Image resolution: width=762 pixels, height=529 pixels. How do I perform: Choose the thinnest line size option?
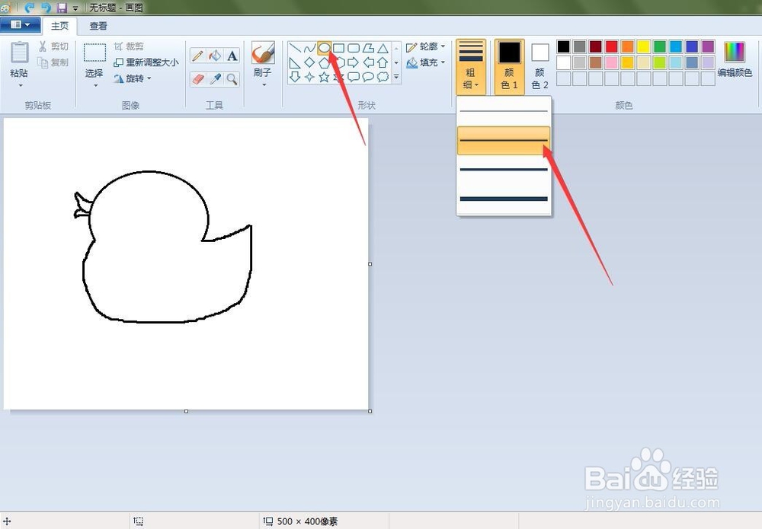tap(504, 111)
